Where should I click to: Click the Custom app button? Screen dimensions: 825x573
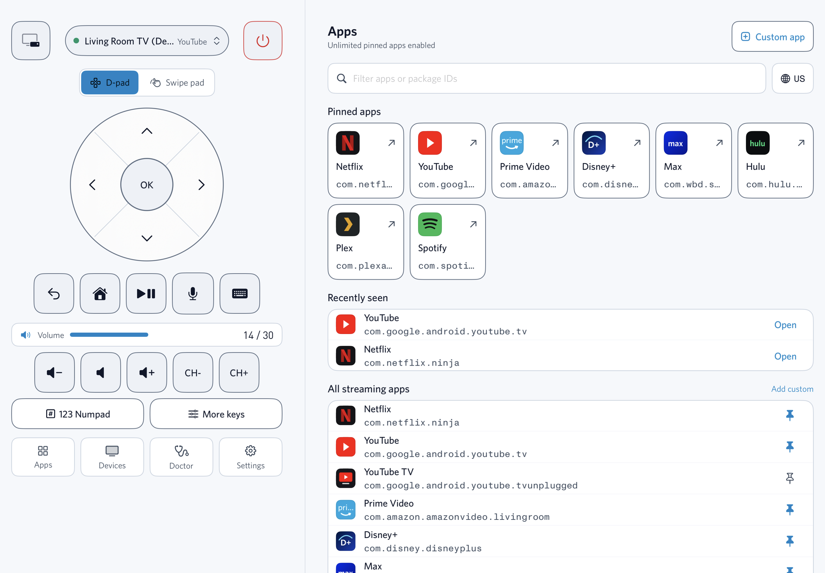click(772, 37)
